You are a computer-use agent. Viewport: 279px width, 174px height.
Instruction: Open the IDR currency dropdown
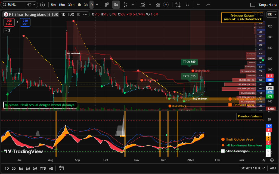coord(271,14)
